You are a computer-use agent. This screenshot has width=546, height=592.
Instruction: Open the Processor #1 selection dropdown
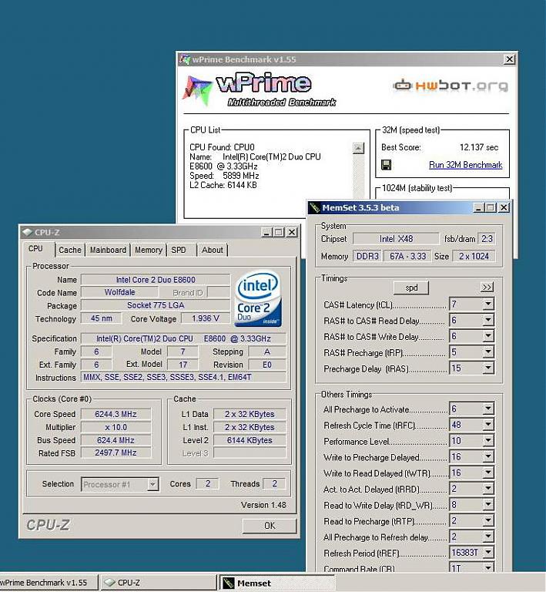point(152,484)
